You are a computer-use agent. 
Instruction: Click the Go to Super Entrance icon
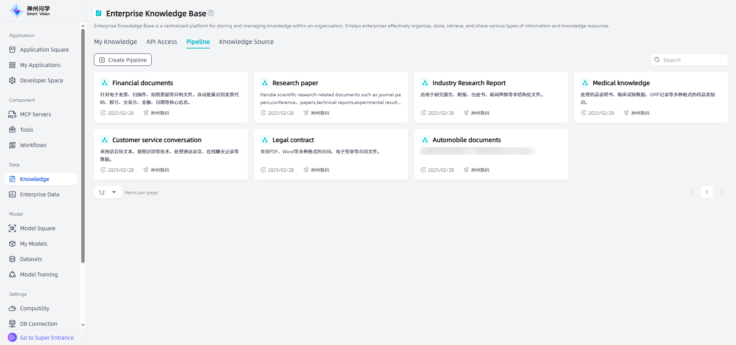[12, 337]
